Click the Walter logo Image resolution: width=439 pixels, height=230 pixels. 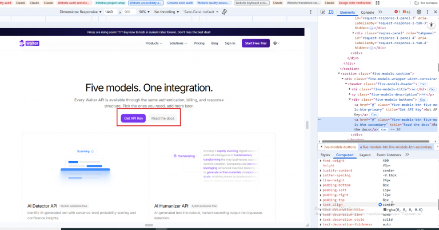pos(29,43)
